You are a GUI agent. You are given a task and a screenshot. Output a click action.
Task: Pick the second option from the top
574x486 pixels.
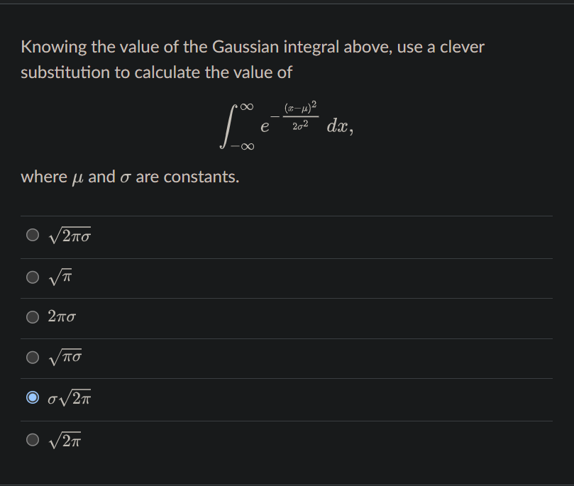click(32, 275)
